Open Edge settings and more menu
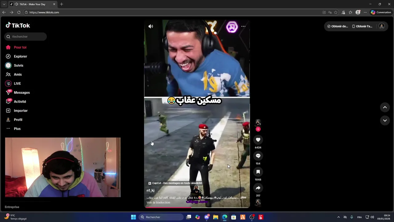The height and width of the screenshot is (222, 394). point(365,12)
